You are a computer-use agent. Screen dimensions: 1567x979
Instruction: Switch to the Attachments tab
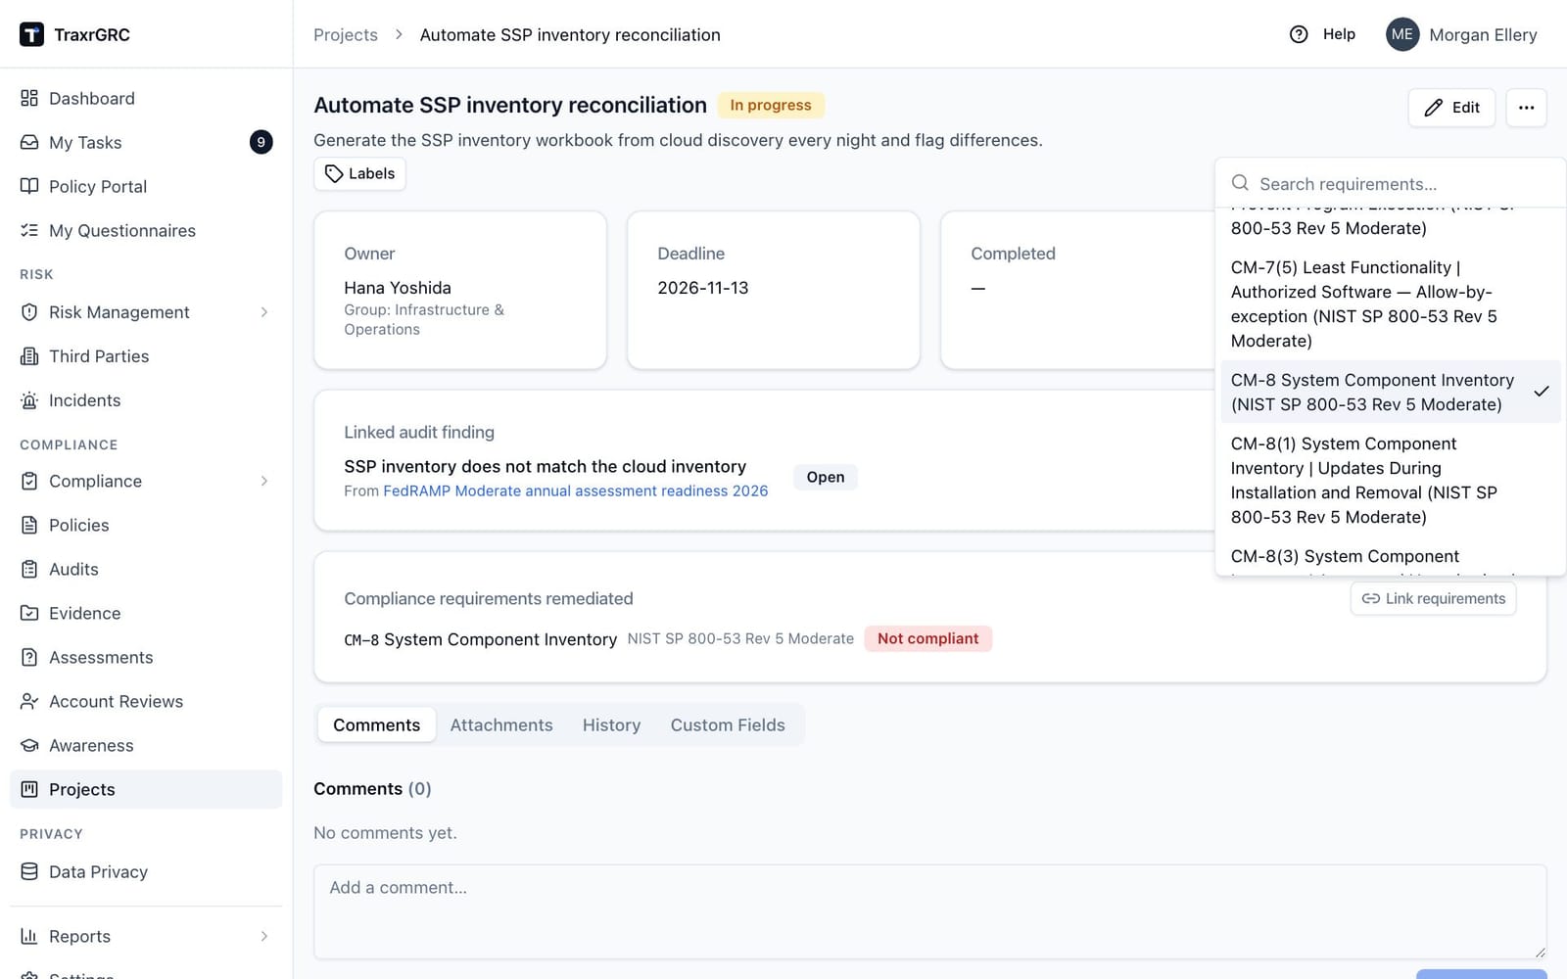pos(501,724)
